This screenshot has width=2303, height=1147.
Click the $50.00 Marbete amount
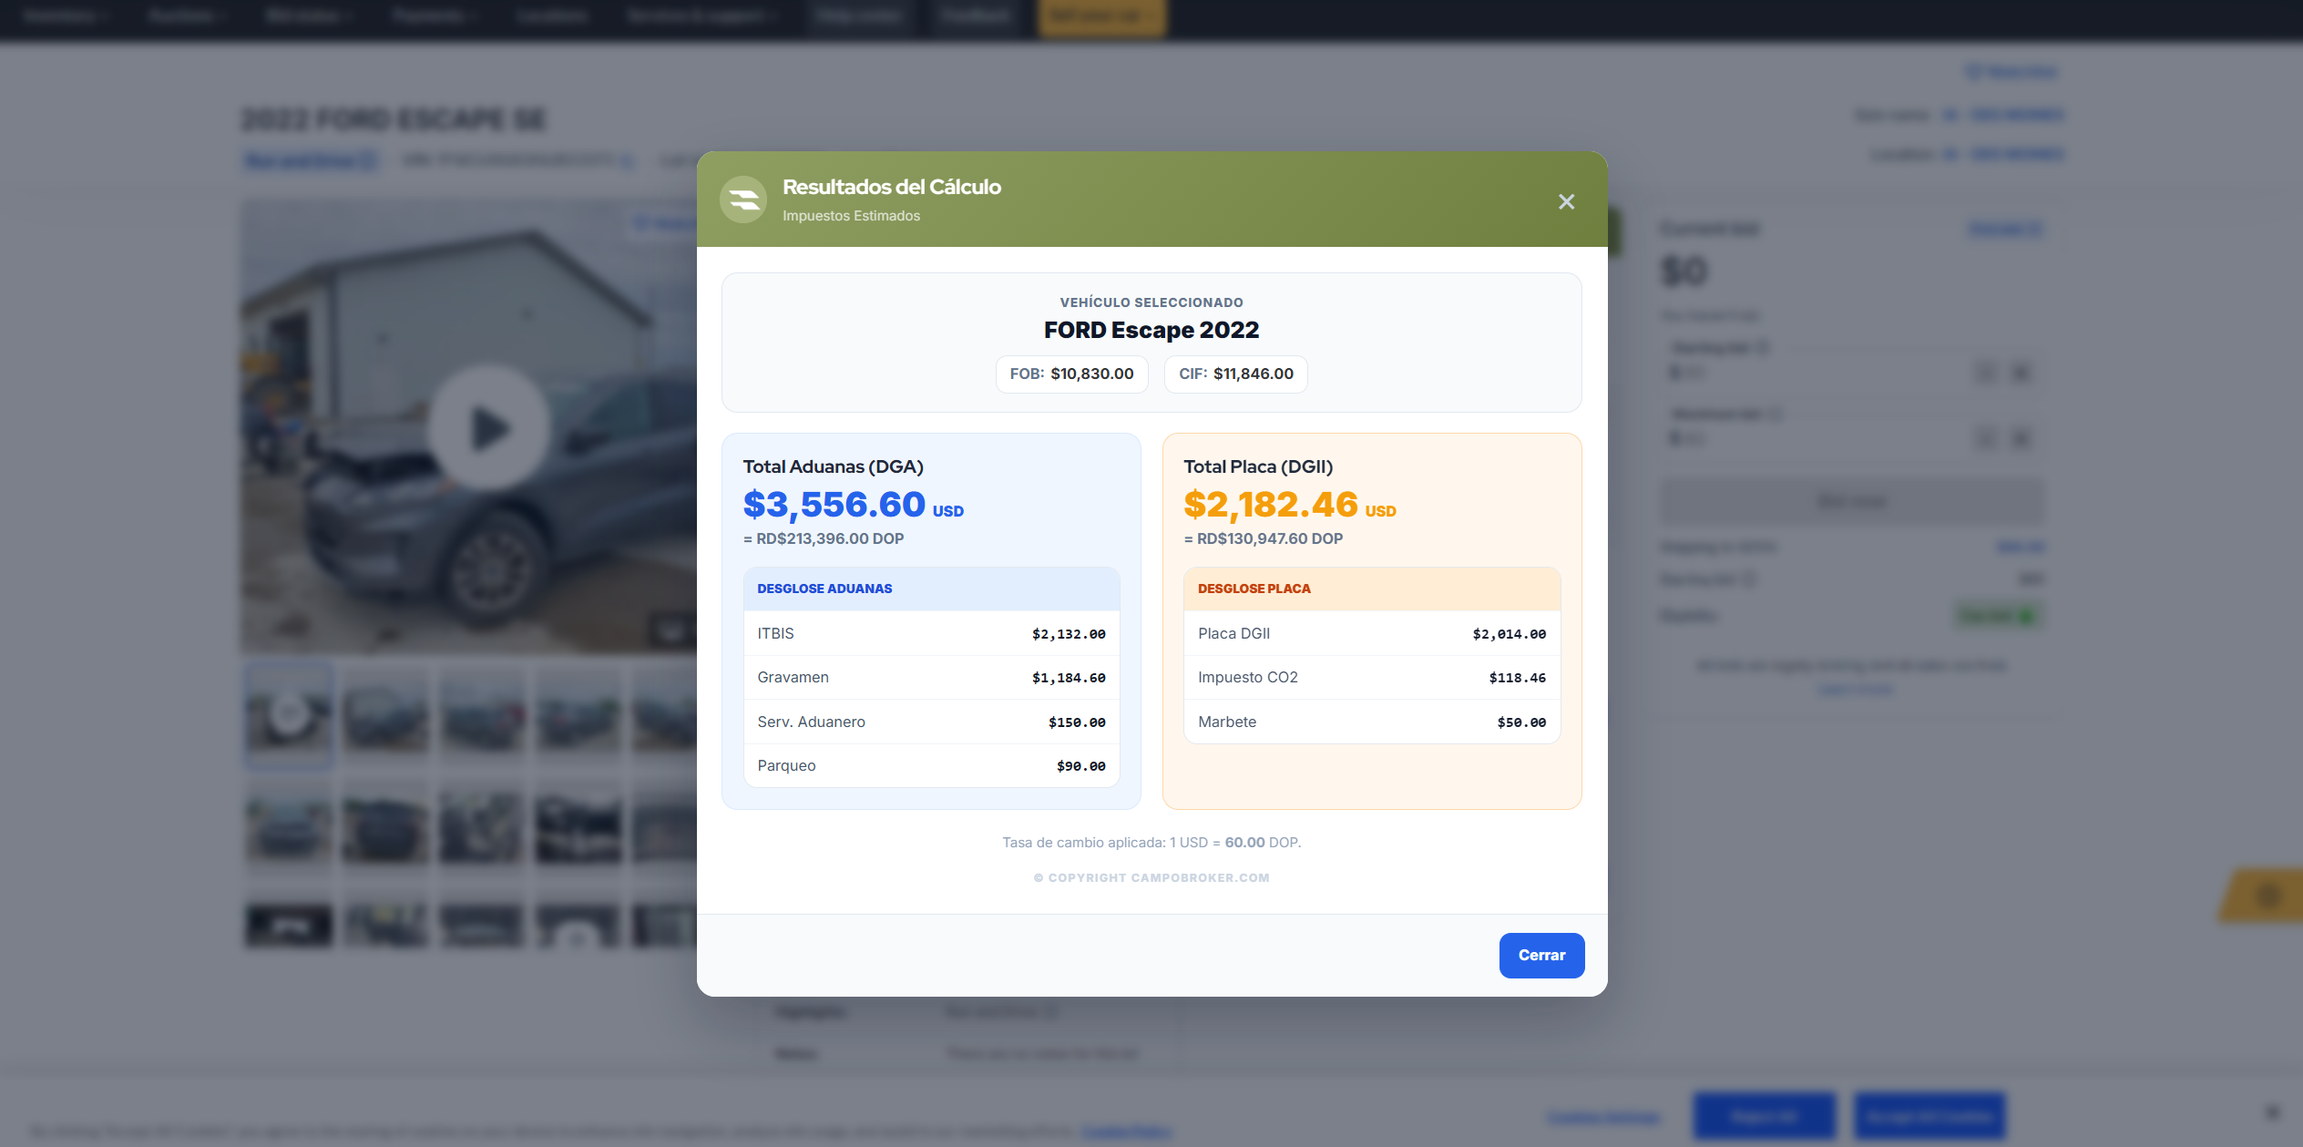pyautogui.click(x=1521, y=722)
